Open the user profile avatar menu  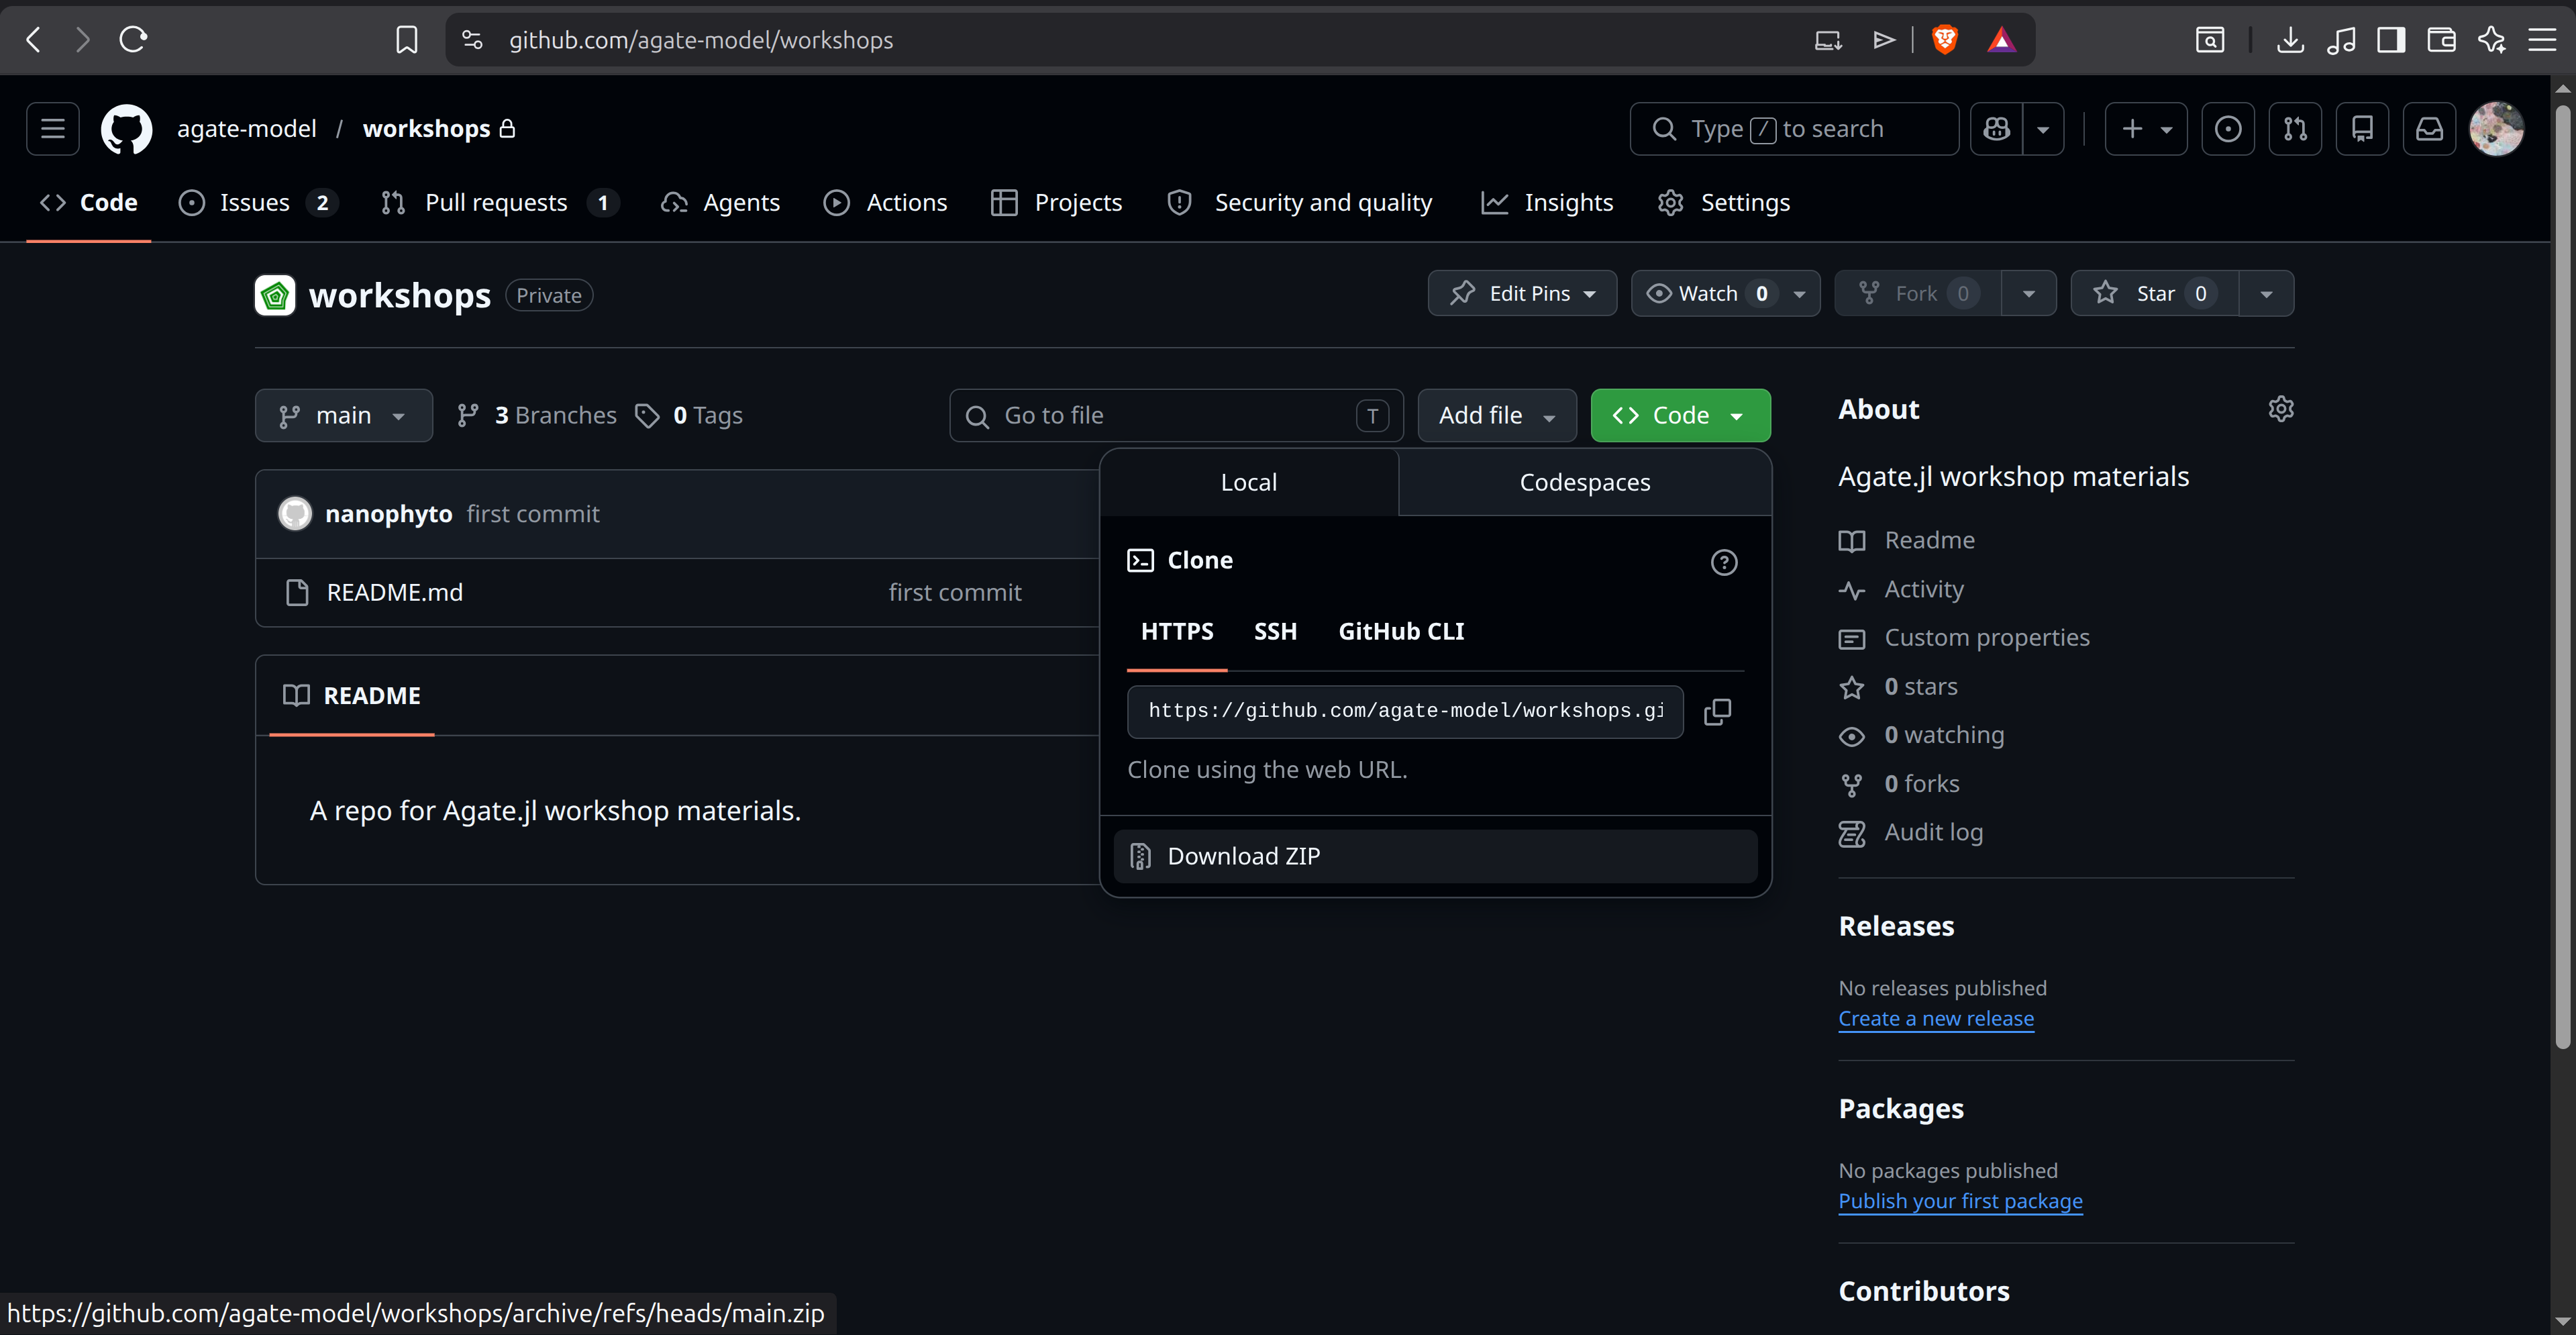pyautogui.click(x=2496, y=129)
